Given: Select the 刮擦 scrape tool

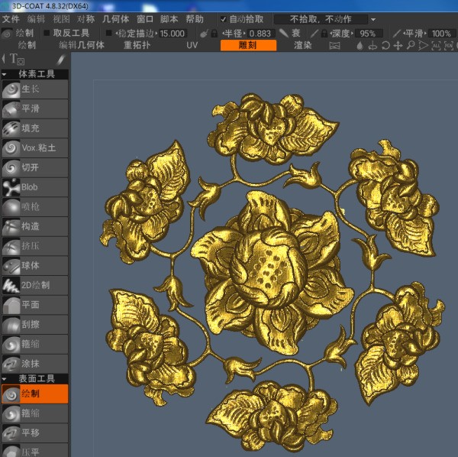Looking at the screenshot, I should click(x=34, y=325).
